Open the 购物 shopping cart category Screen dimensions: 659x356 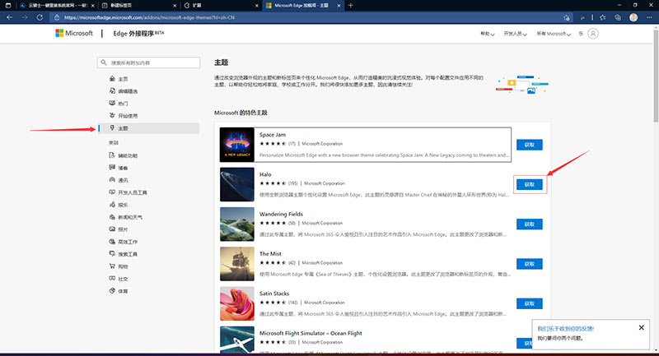click(x=119, y=266)
